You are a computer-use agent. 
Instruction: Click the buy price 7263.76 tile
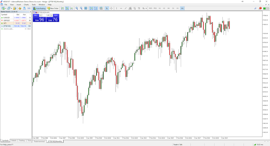tap(53, 19)
